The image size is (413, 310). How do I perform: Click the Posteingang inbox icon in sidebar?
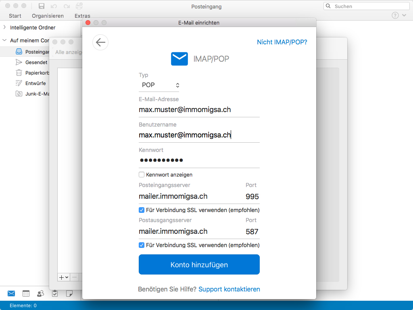pos(19,52)
